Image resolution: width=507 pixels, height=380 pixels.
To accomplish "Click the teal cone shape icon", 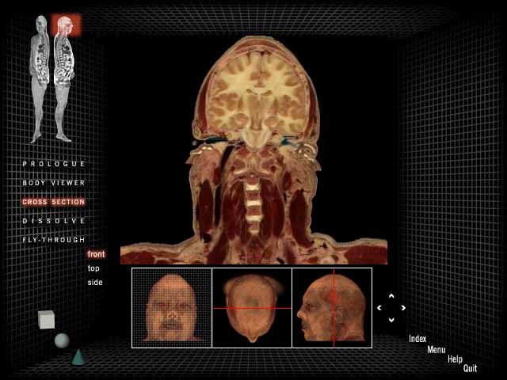I will pyautogui.click(x=78, y=357).
